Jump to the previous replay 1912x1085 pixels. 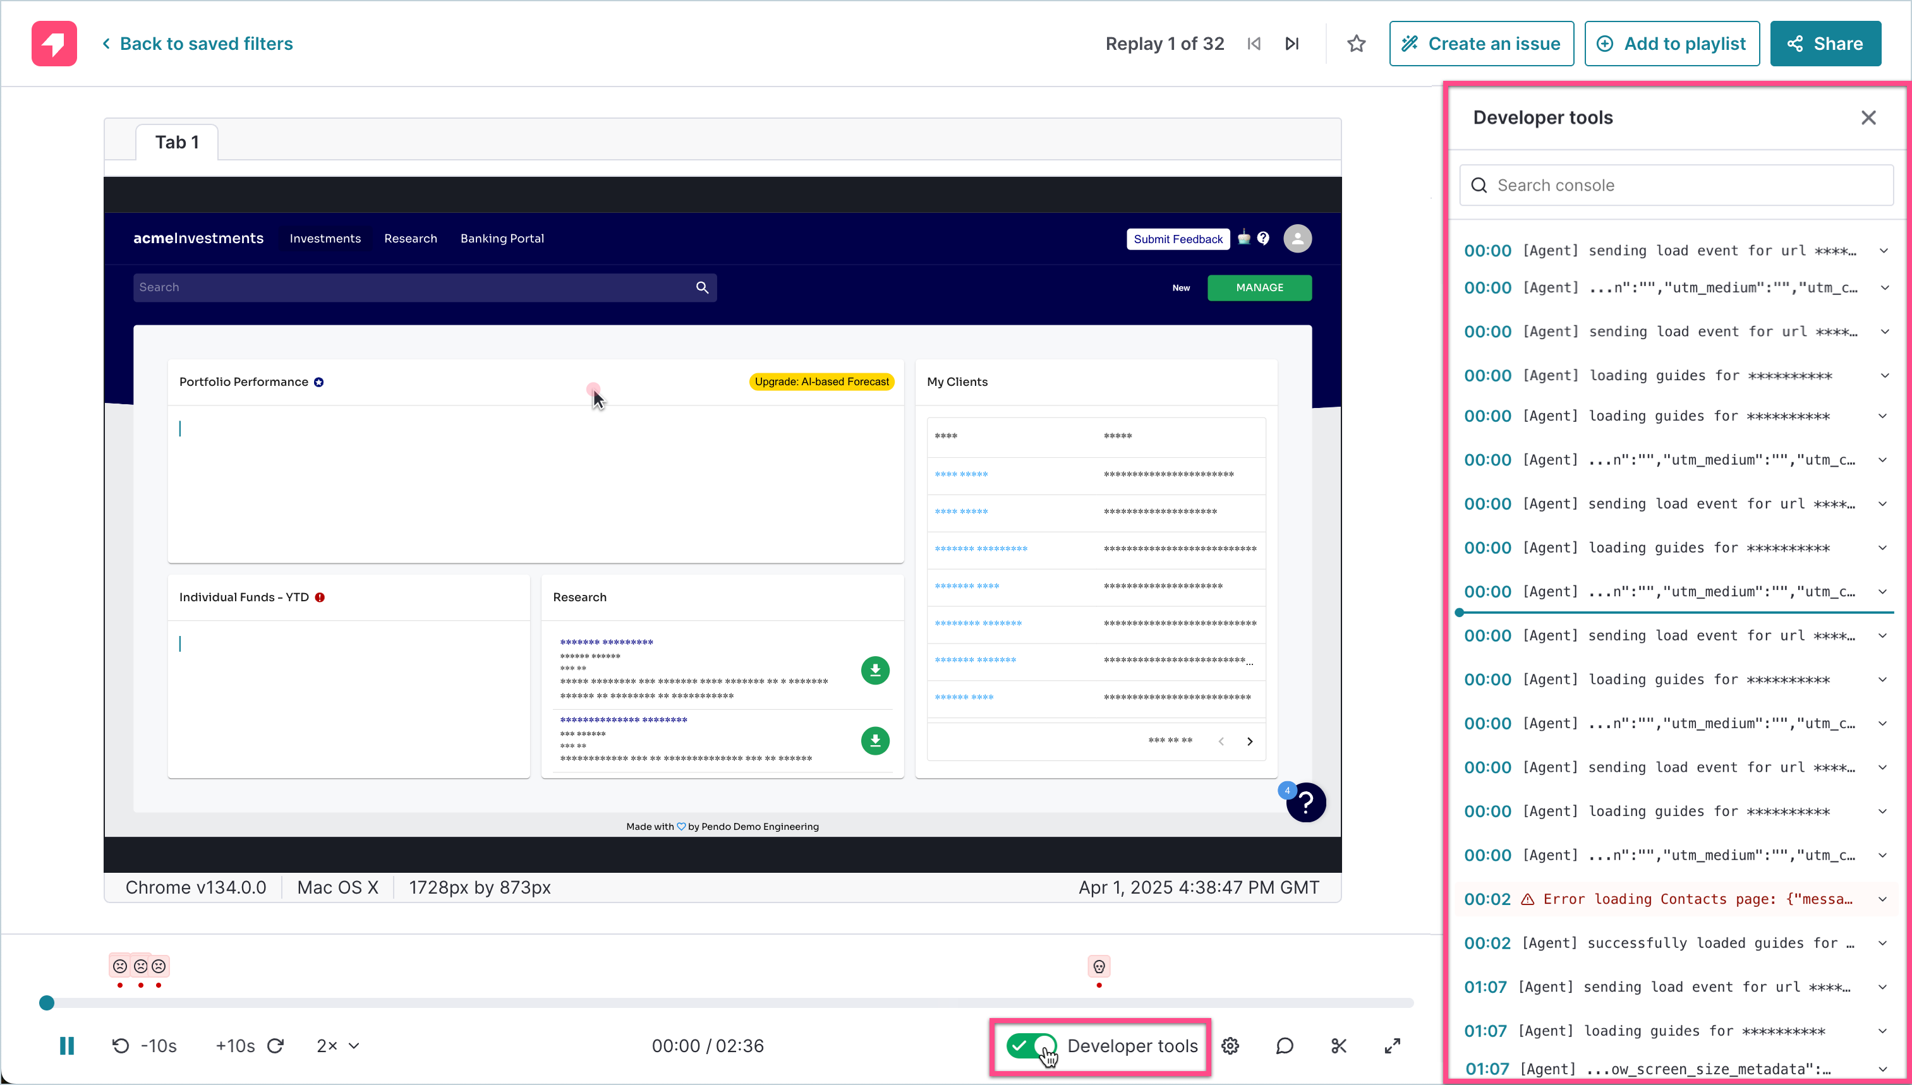tap(1254, 44)
